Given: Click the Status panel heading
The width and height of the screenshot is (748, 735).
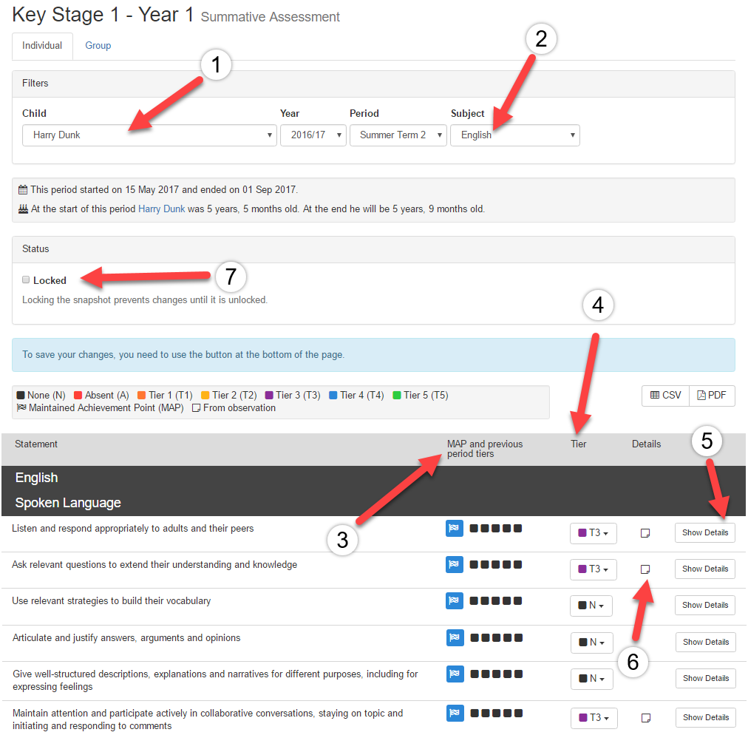Looking at the screenshot, I should click(35, 248).
